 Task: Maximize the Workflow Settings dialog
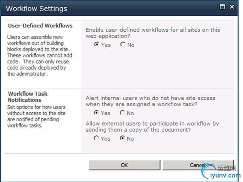click(222, 6)
